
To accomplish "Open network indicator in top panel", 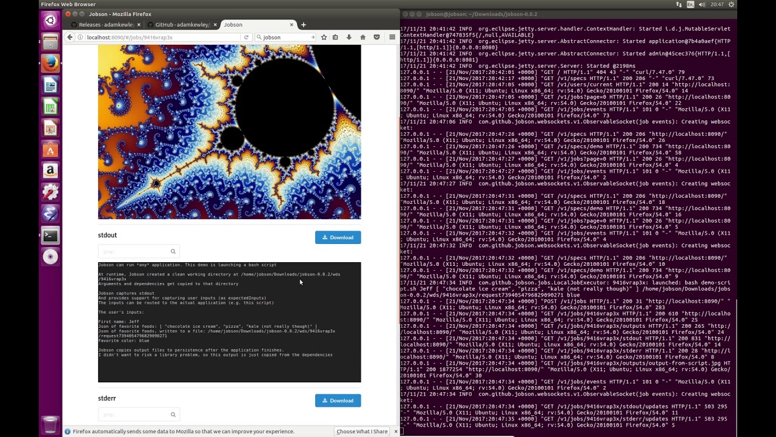I will click(678, 4).
